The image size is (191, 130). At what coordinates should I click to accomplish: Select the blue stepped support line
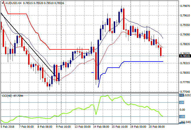142,62
